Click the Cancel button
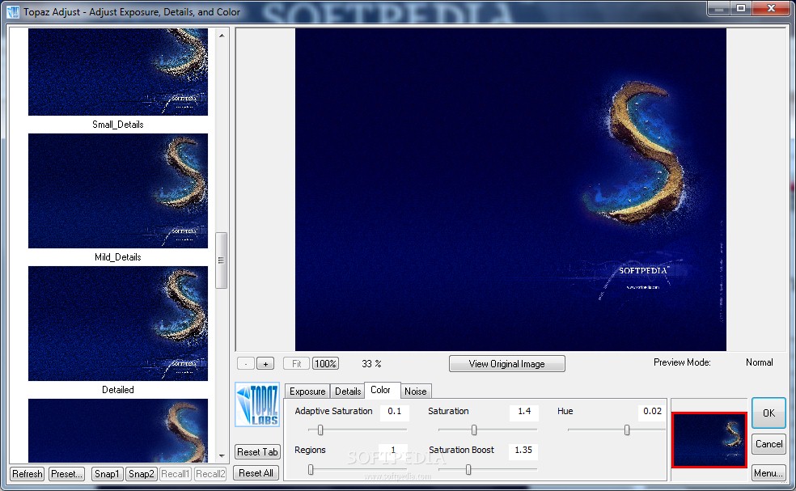Viewport: 796px width, 491px height. coord(768,444)
